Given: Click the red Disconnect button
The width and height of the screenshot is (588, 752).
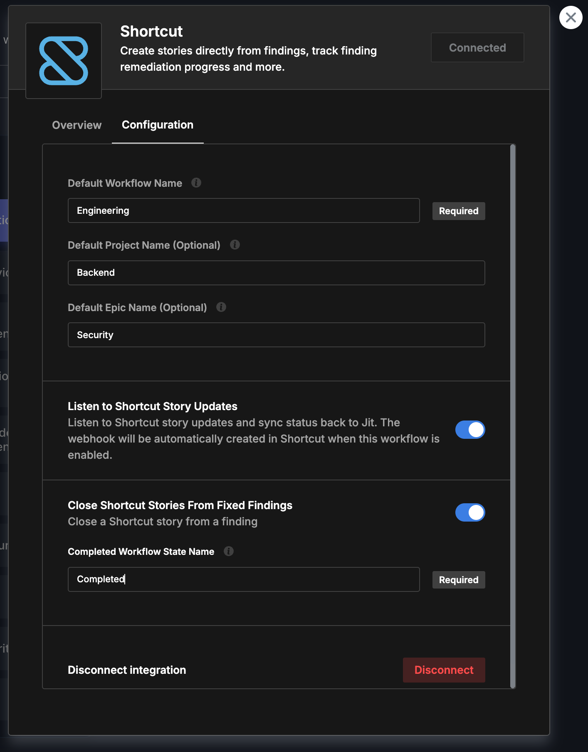Looking at the screenshot, I should tap(444, 670).
